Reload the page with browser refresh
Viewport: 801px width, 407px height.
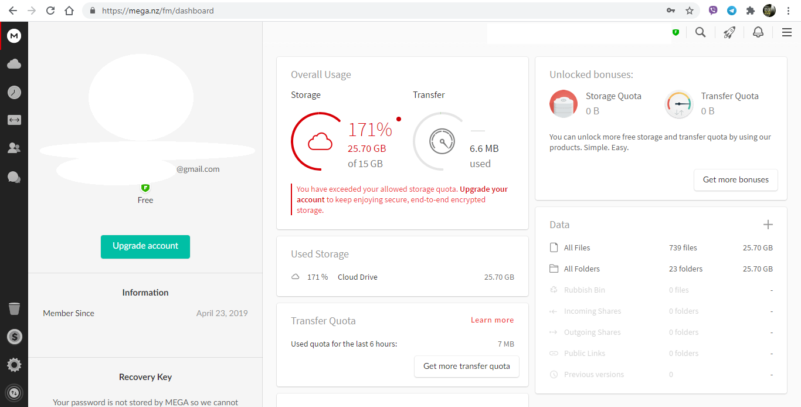50,11
